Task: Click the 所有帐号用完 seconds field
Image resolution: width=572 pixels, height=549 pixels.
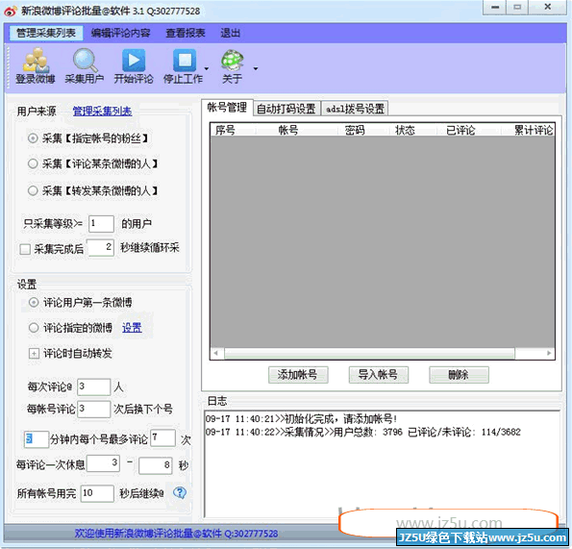Action: point(97,493)
